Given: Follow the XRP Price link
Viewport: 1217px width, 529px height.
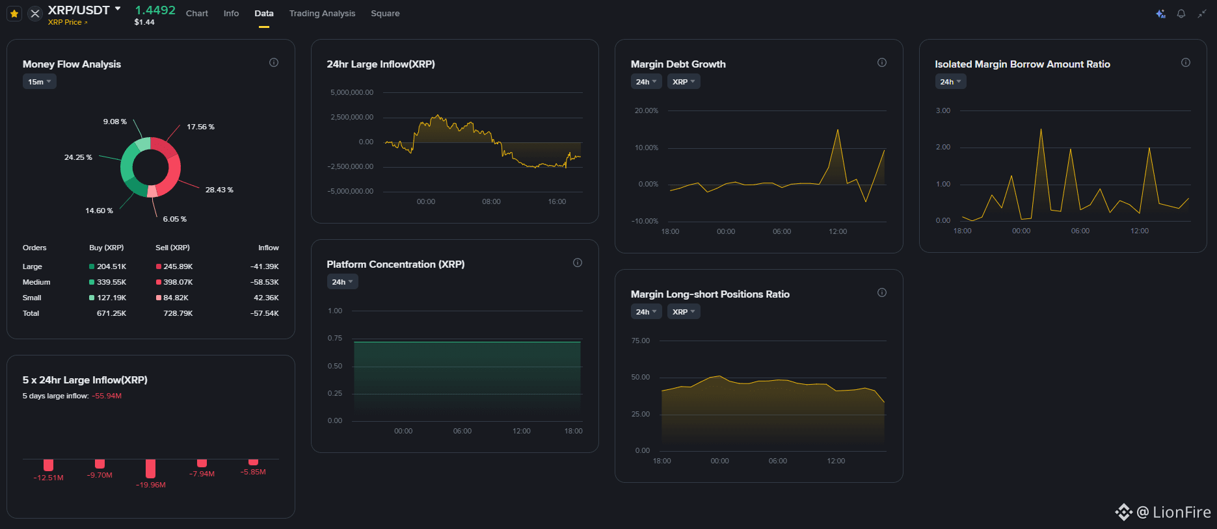Looking at the screenshot, I should (68, 22).
